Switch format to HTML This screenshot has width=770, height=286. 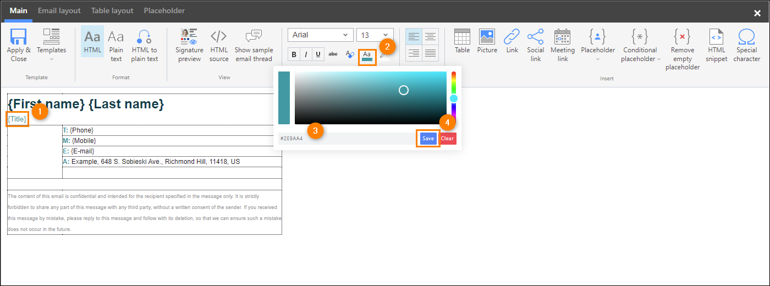92,41
